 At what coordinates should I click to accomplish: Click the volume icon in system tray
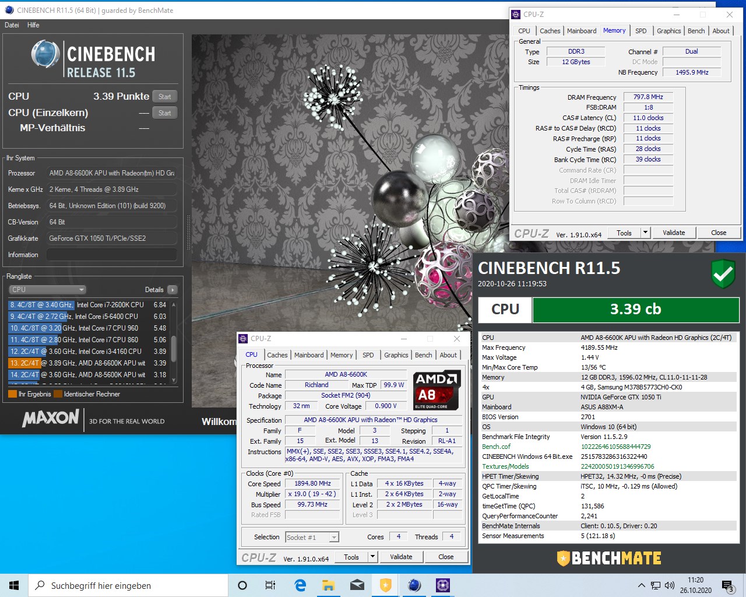(x=669, y=585)
